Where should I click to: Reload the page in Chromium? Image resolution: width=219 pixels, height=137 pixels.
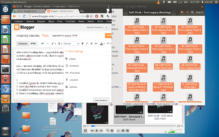pos(24,16)
